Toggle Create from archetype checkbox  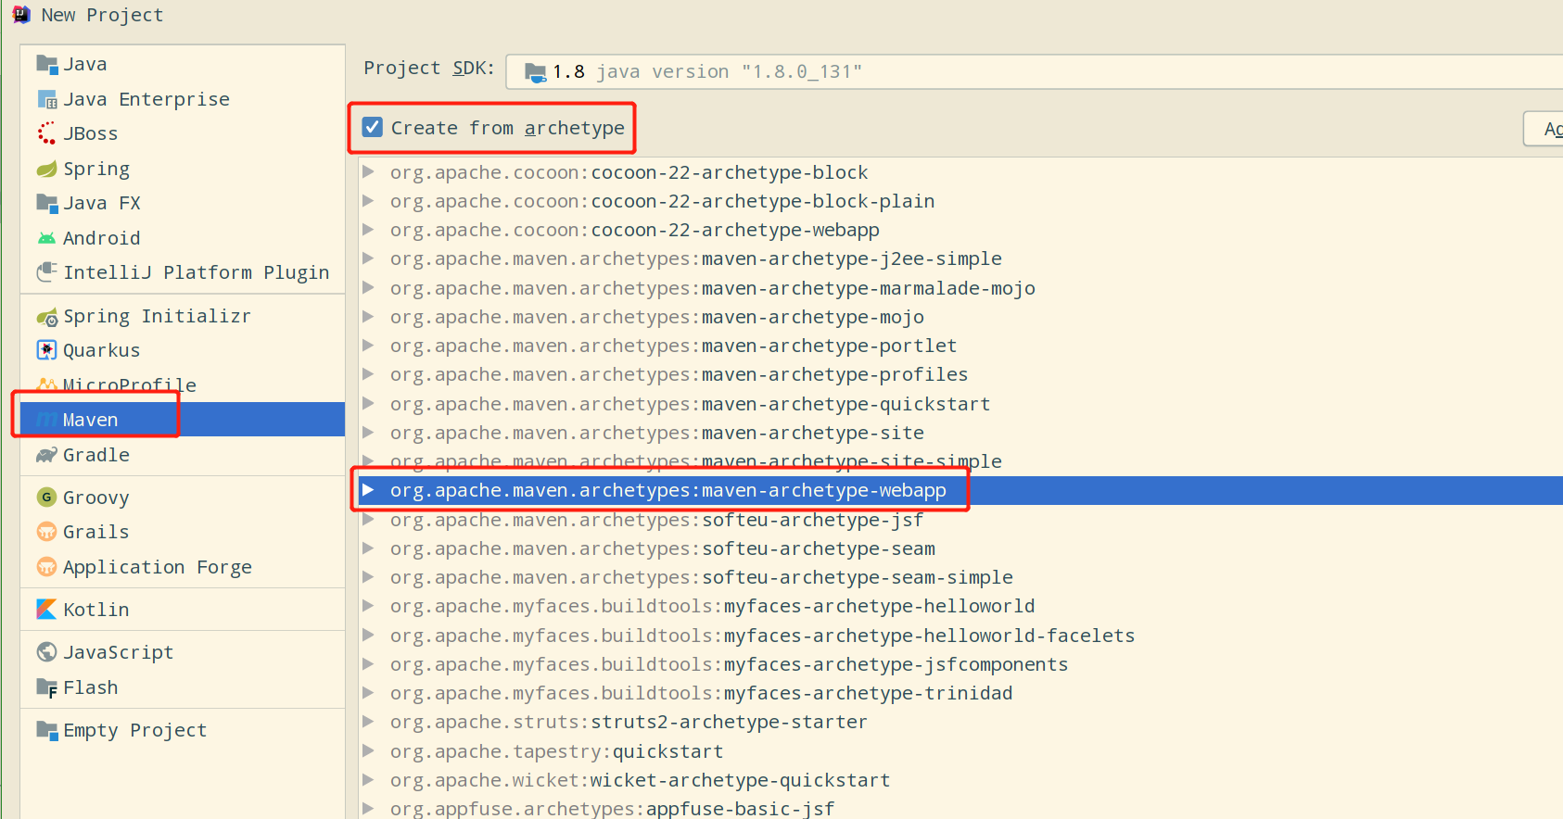tap(373, 127)
